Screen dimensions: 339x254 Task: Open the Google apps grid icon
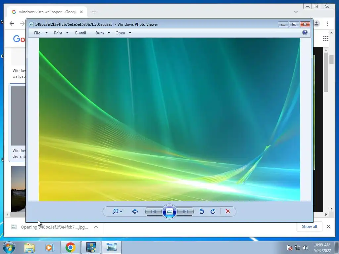pos(326,38)
